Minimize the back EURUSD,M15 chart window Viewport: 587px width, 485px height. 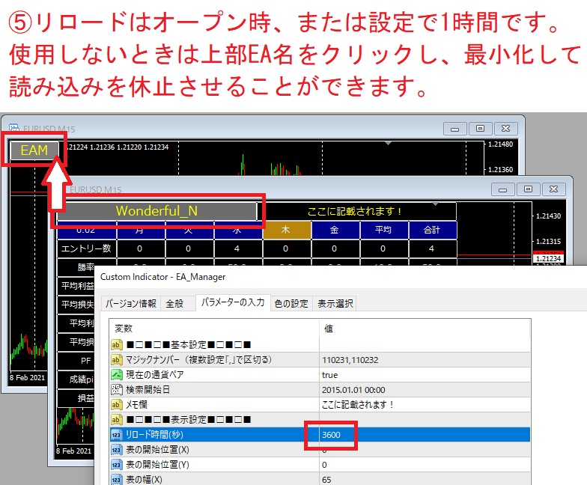(x=455, y=129)
